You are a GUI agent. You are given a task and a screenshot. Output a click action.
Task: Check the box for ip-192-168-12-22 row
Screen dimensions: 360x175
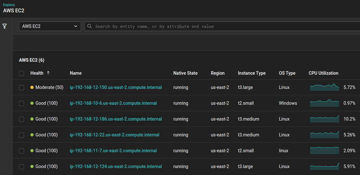click(21, 135)
